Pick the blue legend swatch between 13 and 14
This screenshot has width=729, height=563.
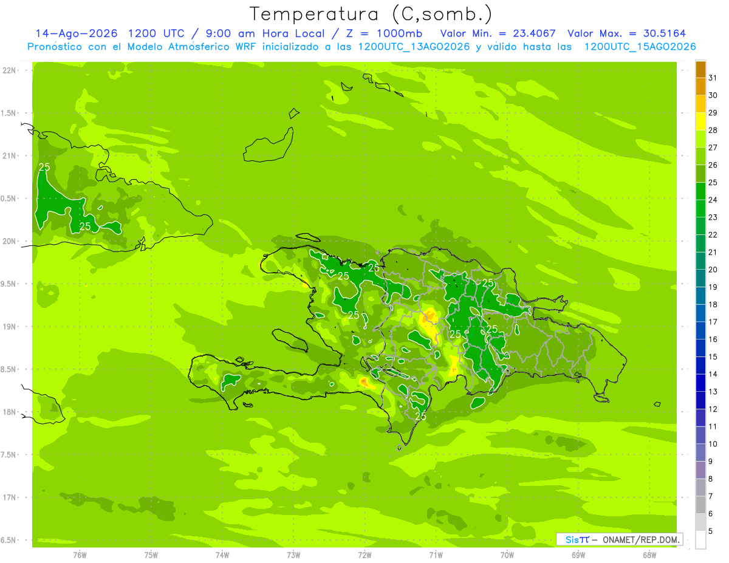pos(700,383)
